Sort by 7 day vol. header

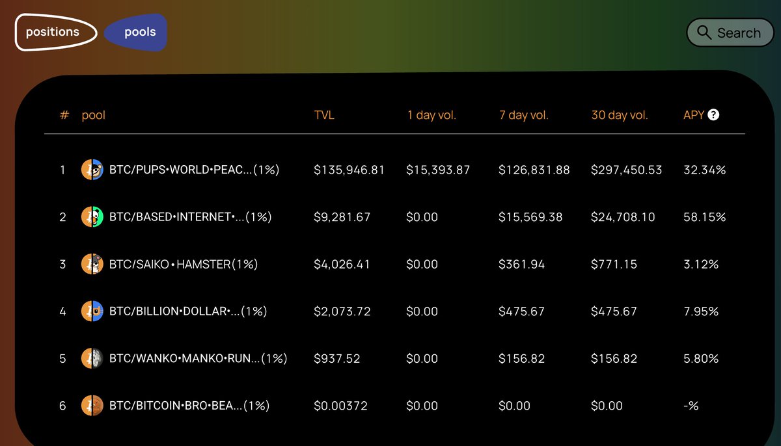[524, 115]
